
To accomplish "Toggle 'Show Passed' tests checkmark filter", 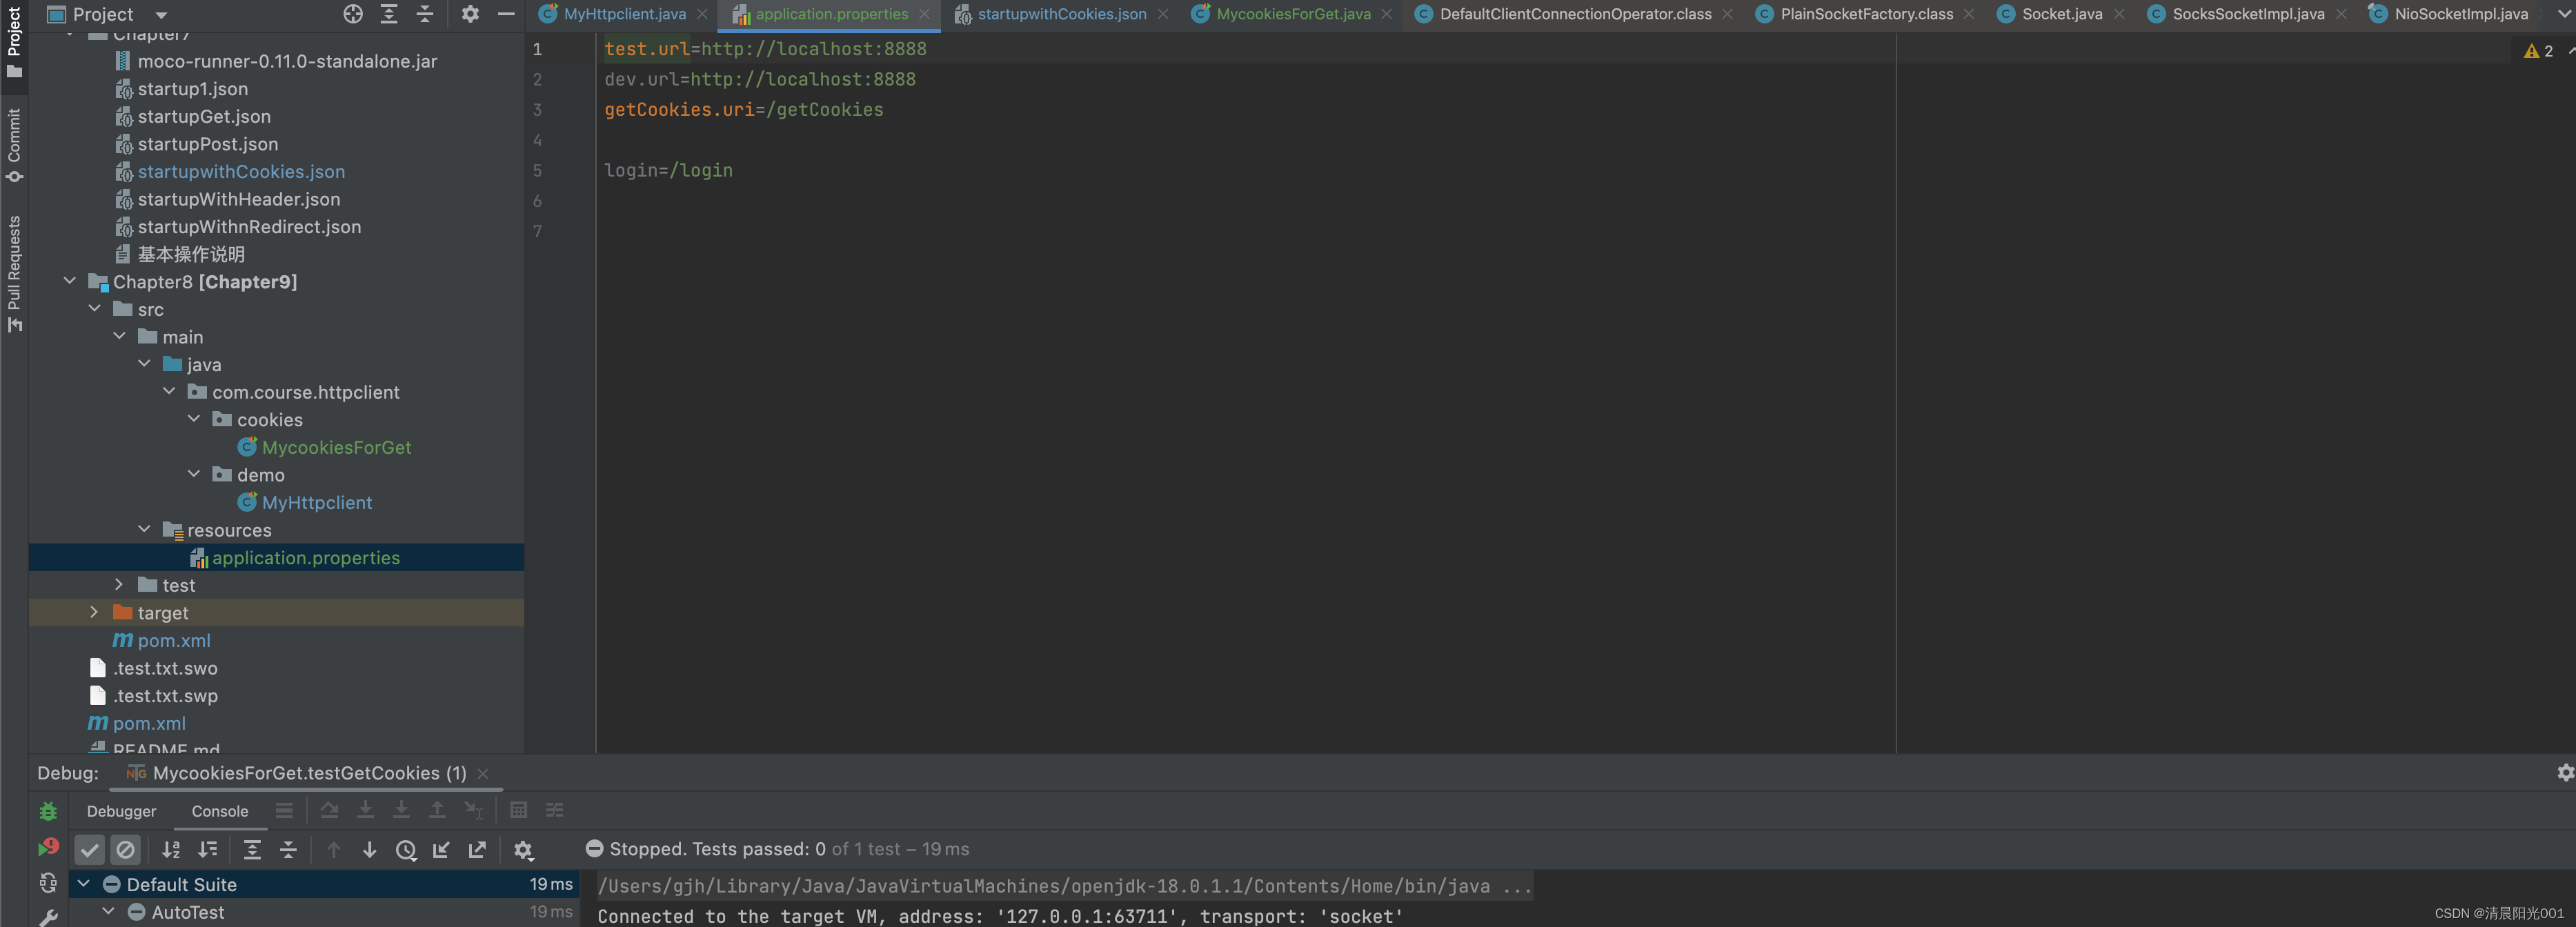I will 90,850.
